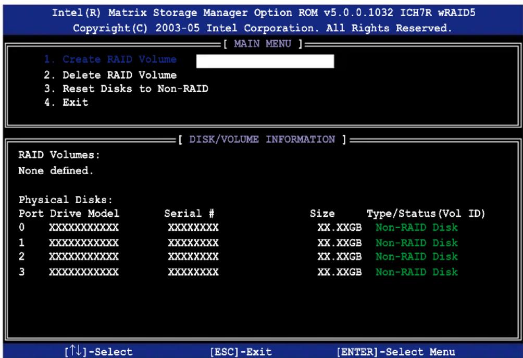
Task: Click the [ESC]-Exit hint in footer
Action: click(241, 352)
